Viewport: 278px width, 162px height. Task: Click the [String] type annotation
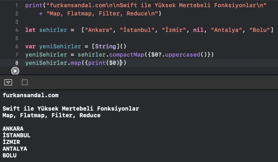[106, 46]
